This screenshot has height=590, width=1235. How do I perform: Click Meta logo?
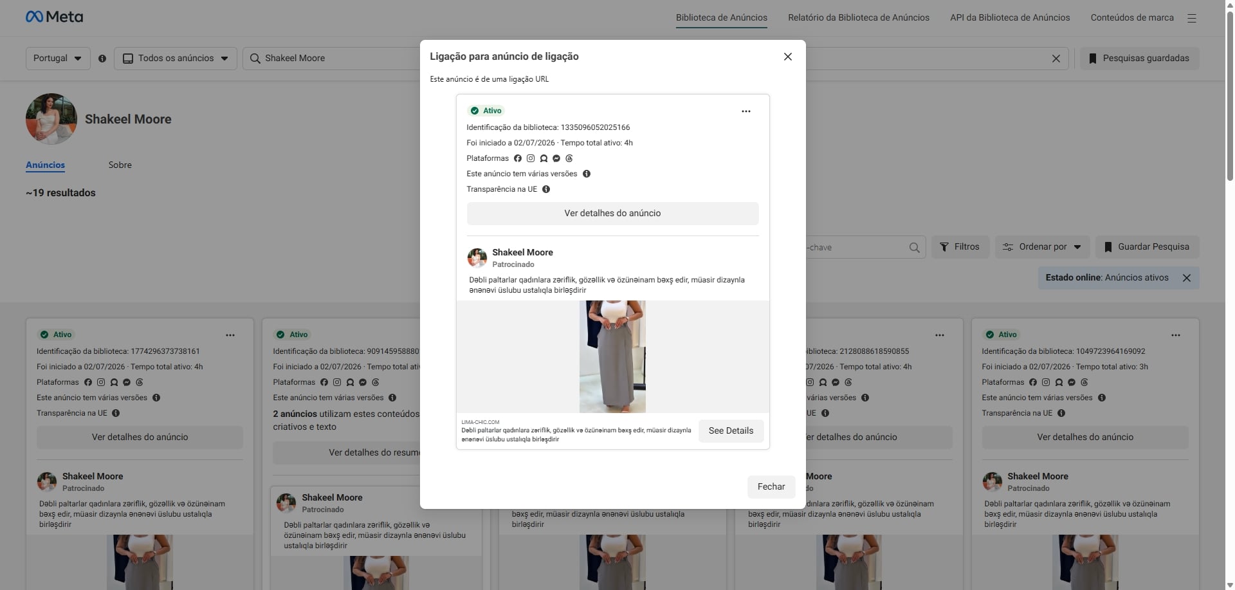pyautogui.click(x=54, y=17)
